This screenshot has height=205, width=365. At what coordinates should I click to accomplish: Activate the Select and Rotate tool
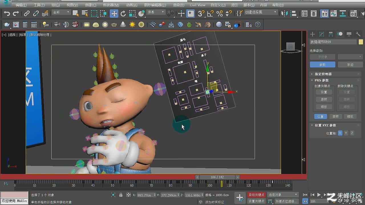123,13
